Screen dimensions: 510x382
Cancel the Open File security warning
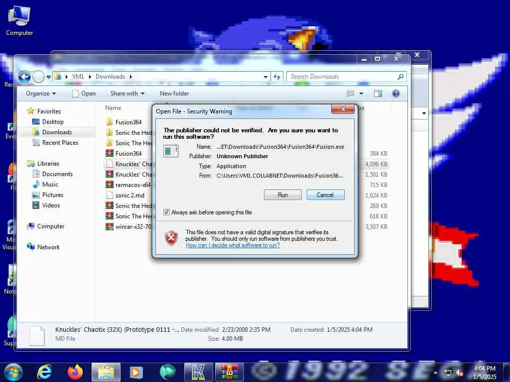[x=325, y=195]
